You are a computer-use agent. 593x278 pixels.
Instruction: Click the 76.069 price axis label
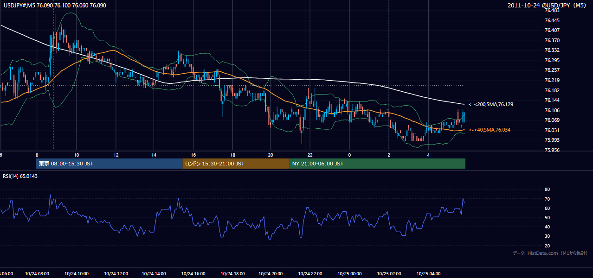pos(551,120)
